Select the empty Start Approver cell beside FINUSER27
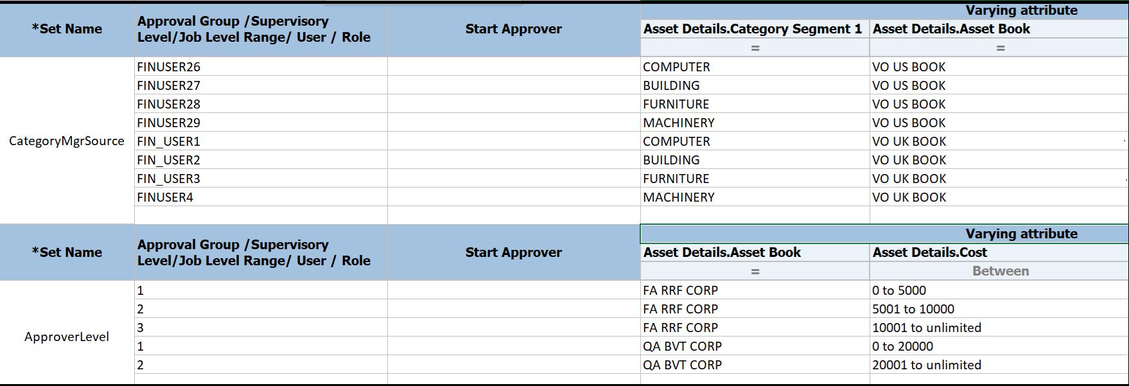This screenshot has height=386, width=1129. 514,85
